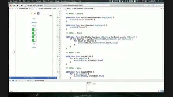Open related items menu of the assistant editor
The height and width of the screenshot is (97, 173).
tap(58, 8)
